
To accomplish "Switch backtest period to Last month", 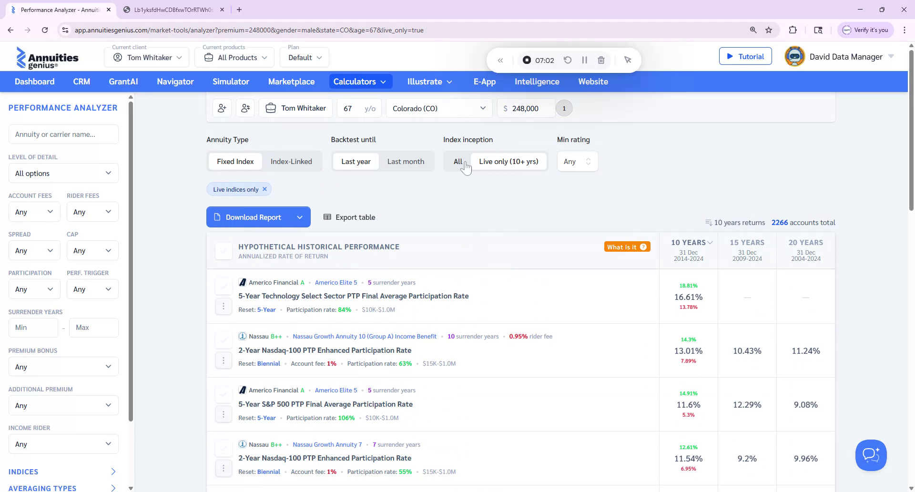I will (406, 161).
